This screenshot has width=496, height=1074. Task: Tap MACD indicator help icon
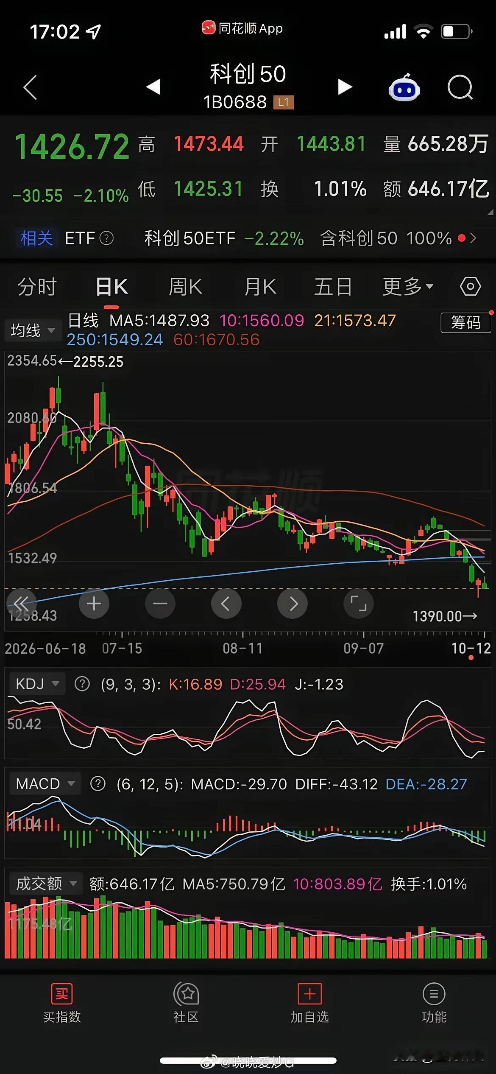(98, 783)
